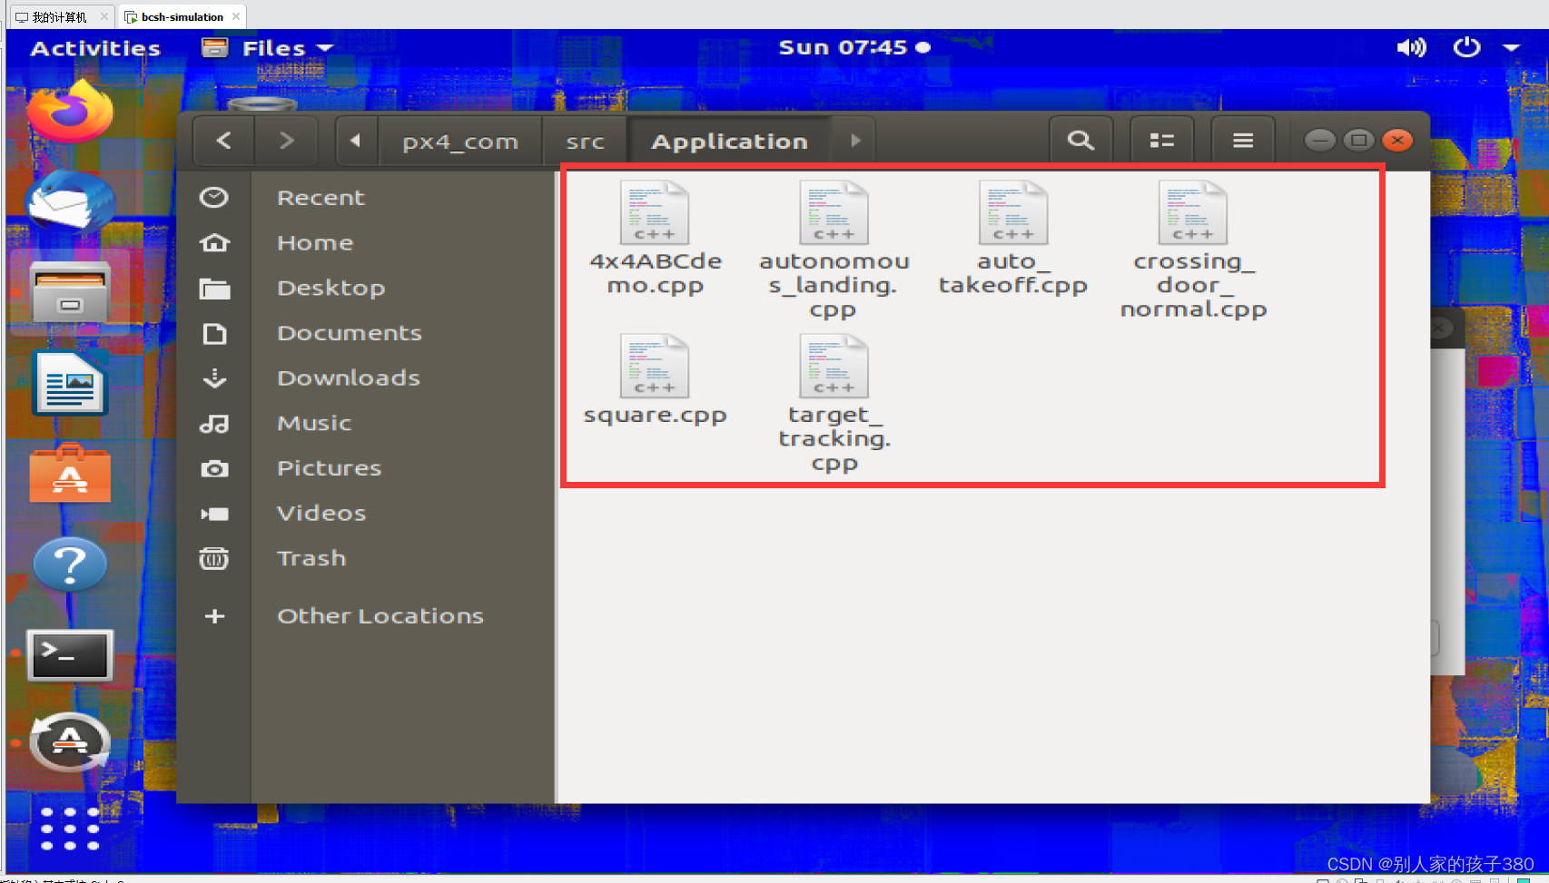The image size is (1549, 883).
Task: Click the Home house icon
Action: [x=214, y=242]
